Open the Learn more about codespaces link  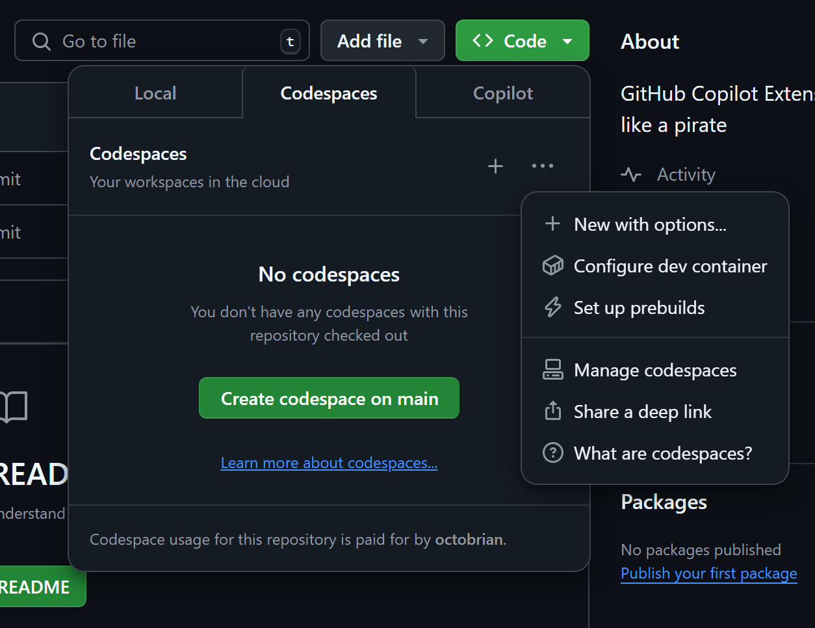click(x=329, y=462)
